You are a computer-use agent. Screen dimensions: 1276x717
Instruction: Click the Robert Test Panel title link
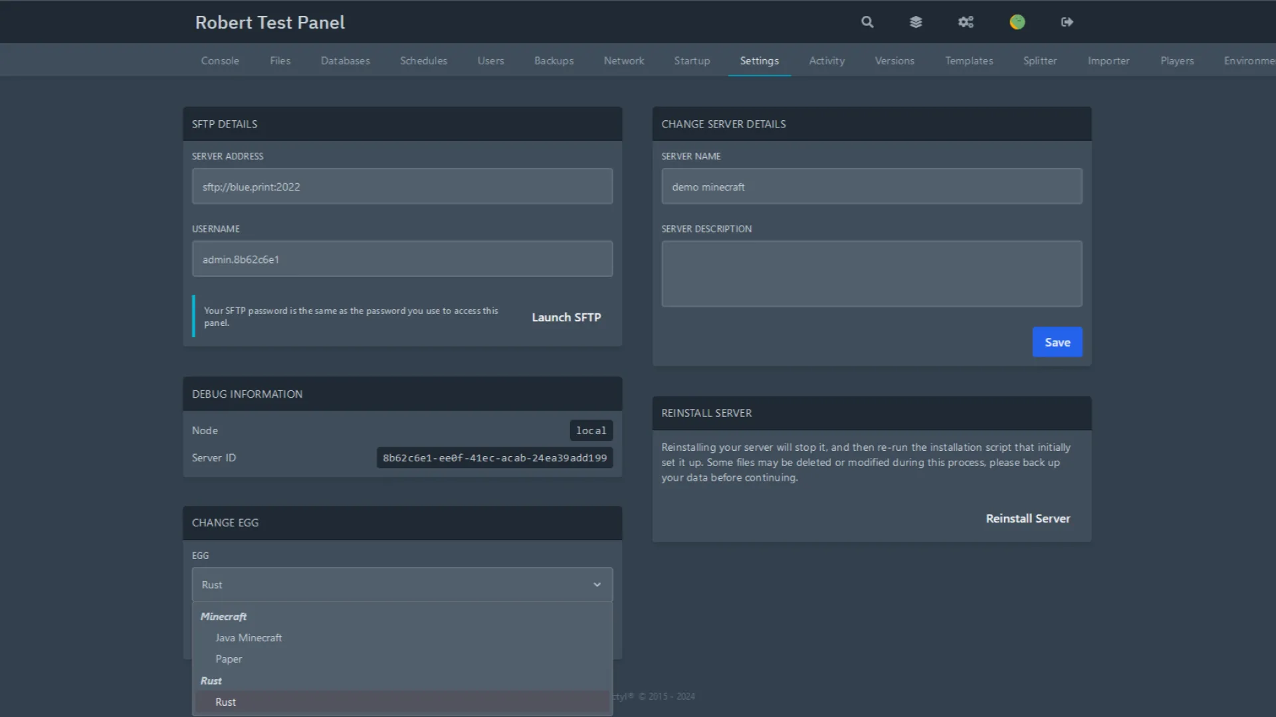(x=270, y=23)
